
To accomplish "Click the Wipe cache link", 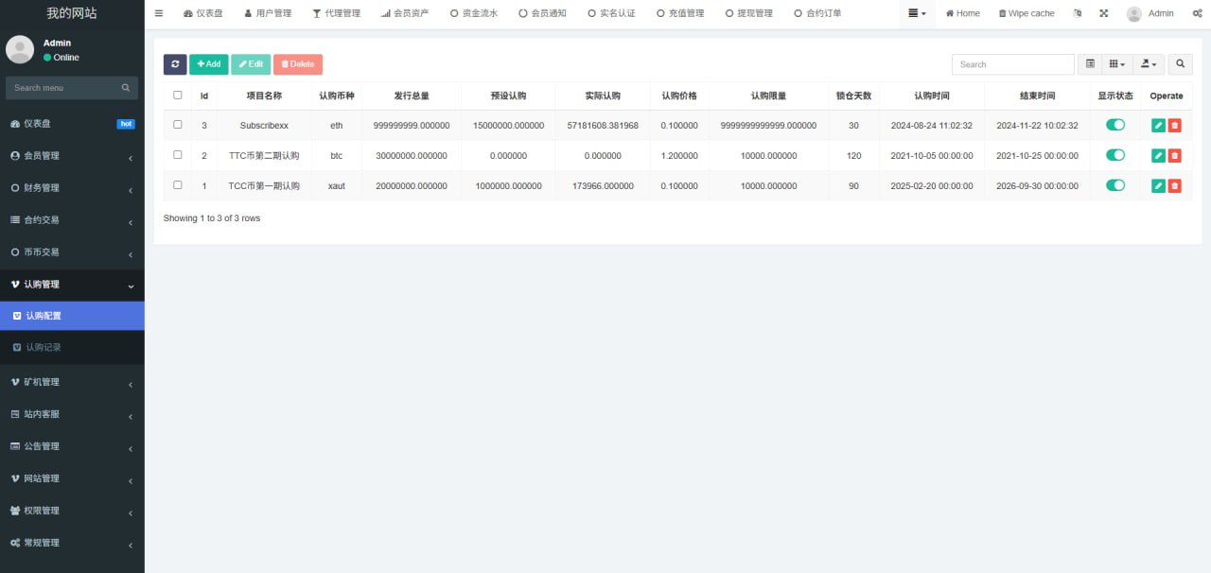I will tap(1027, 13).
